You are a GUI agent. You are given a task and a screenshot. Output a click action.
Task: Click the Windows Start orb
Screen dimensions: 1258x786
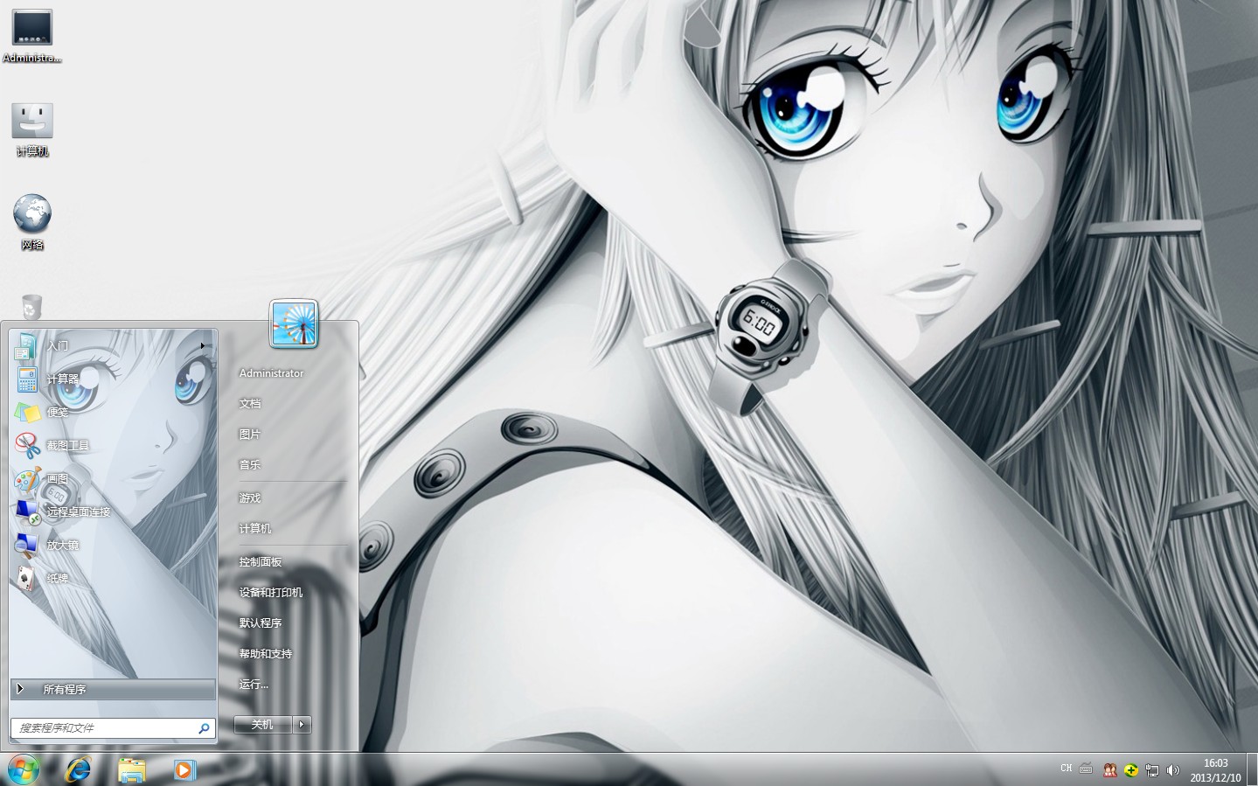(x=24, y=769)
